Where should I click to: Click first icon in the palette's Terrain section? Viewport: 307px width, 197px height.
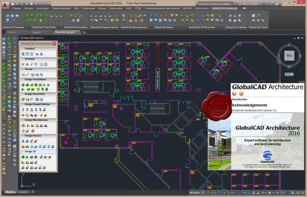23,74
